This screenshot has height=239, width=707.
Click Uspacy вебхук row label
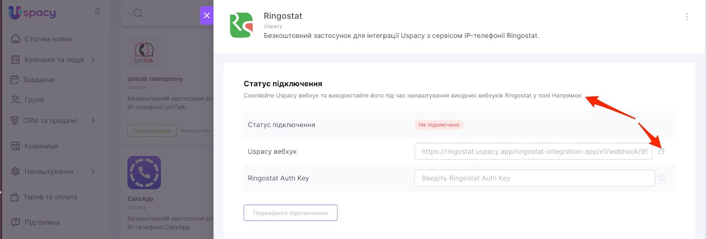pyautogui.click(x=272, y=151)
